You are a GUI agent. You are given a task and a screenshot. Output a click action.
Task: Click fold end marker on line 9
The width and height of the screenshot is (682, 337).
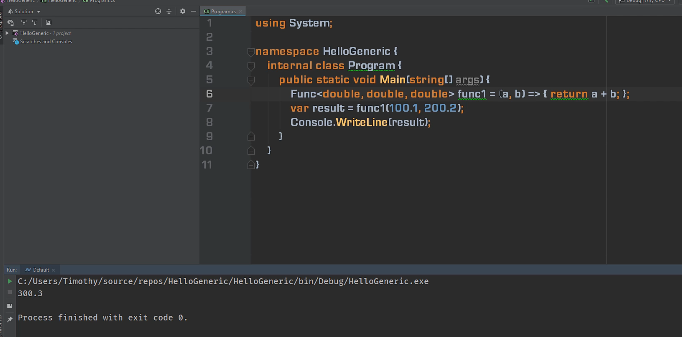coord(251,136)
